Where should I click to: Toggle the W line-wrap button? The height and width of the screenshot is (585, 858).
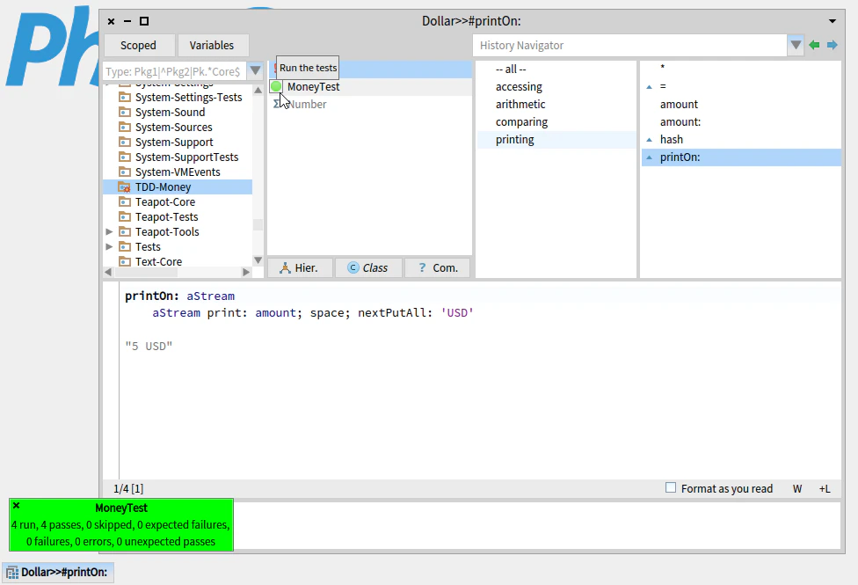tap(797, 488)
